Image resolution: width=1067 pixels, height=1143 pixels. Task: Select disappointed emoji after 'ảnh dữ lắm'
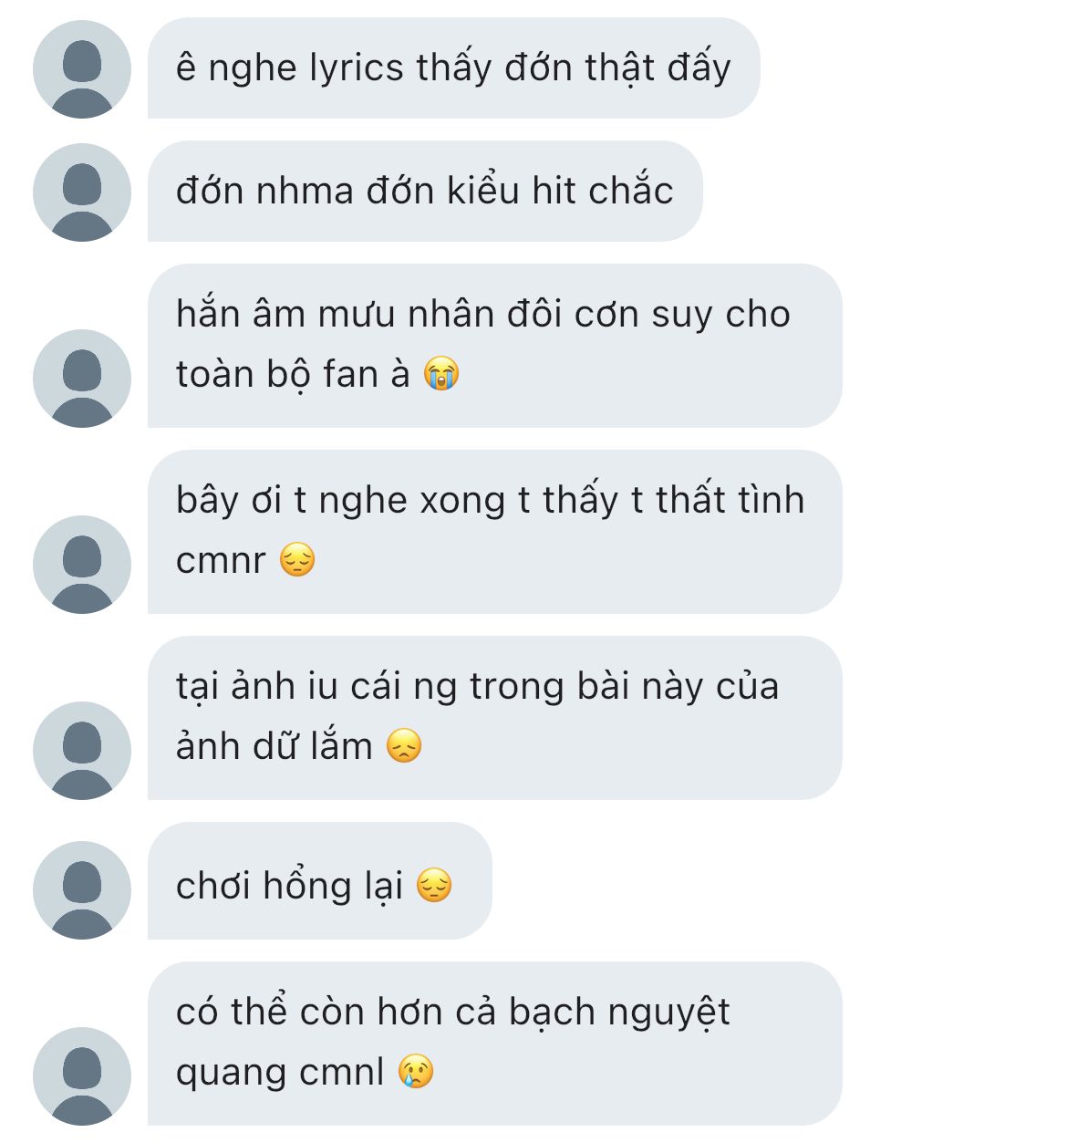(404, 746)
